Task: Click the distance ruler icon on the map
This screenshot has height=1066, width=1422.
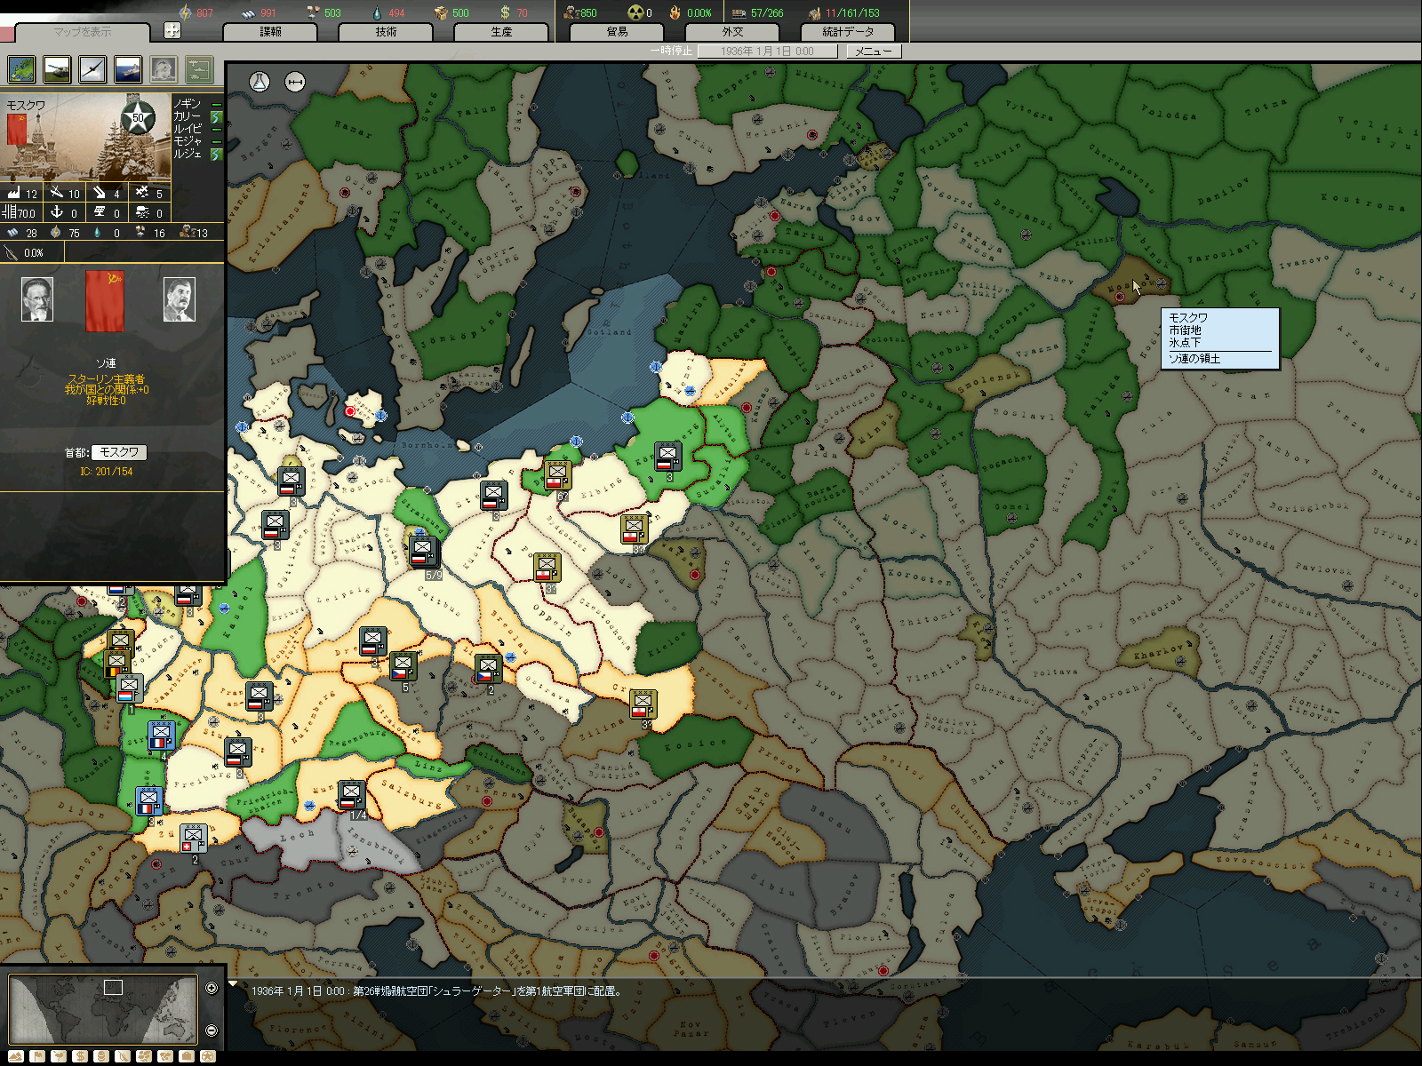Action: (295, 82)
